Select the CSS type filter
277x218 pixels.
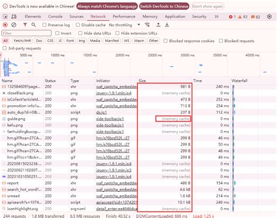tap(50, 41)
